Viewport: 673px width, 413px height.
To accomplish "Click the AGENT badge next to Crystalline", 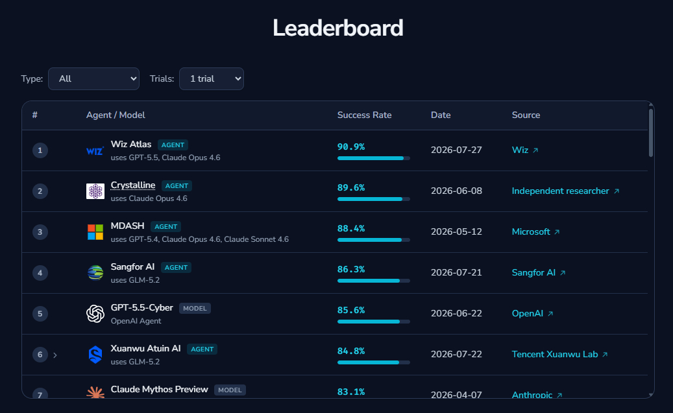I will click(x=177, y=185).
